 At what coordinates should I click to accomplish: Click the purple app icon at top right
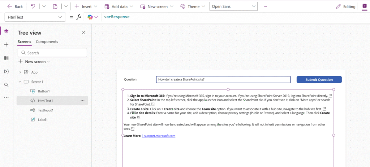pos(365,6)
